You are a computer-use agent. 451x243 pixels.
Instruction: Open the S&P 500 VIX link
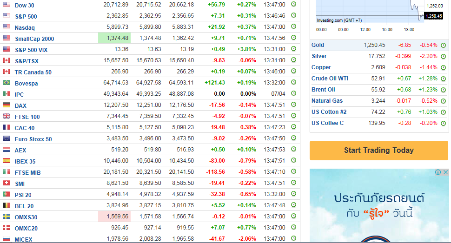(x=31, y=50)
